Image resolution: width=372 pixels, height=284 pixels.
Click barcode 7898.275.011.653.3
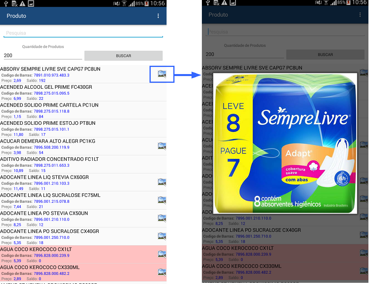[52, 165]
